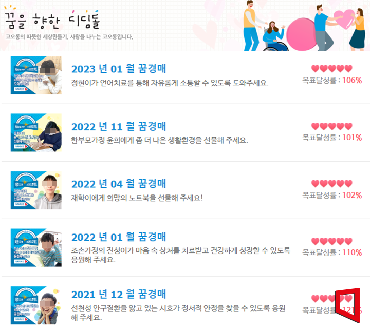This screenshot has width=370, height=331.
Task: Click the heart rating icons beside 101%
Action: 332,126
